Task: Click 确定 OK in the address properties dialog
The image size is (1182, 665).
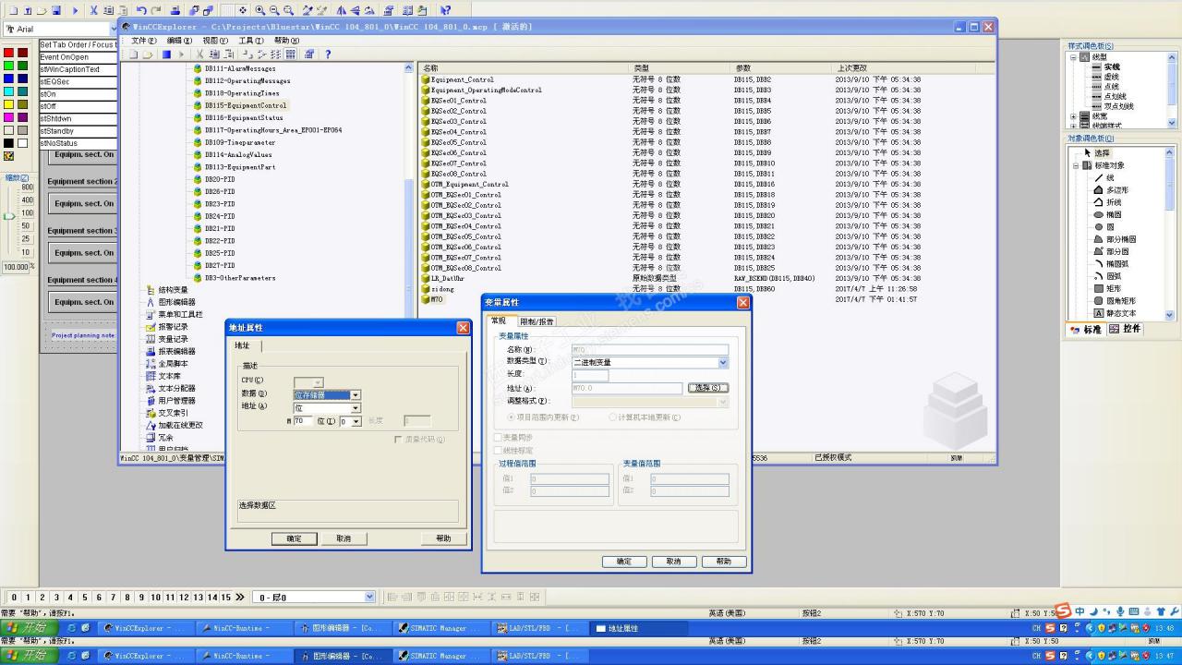Action: point(294,538)
